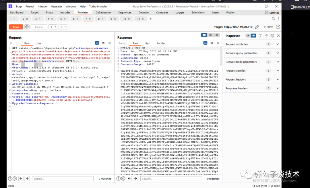Open request editor hamburger menu
Screen dimensions: 310x188
(110, 43)
